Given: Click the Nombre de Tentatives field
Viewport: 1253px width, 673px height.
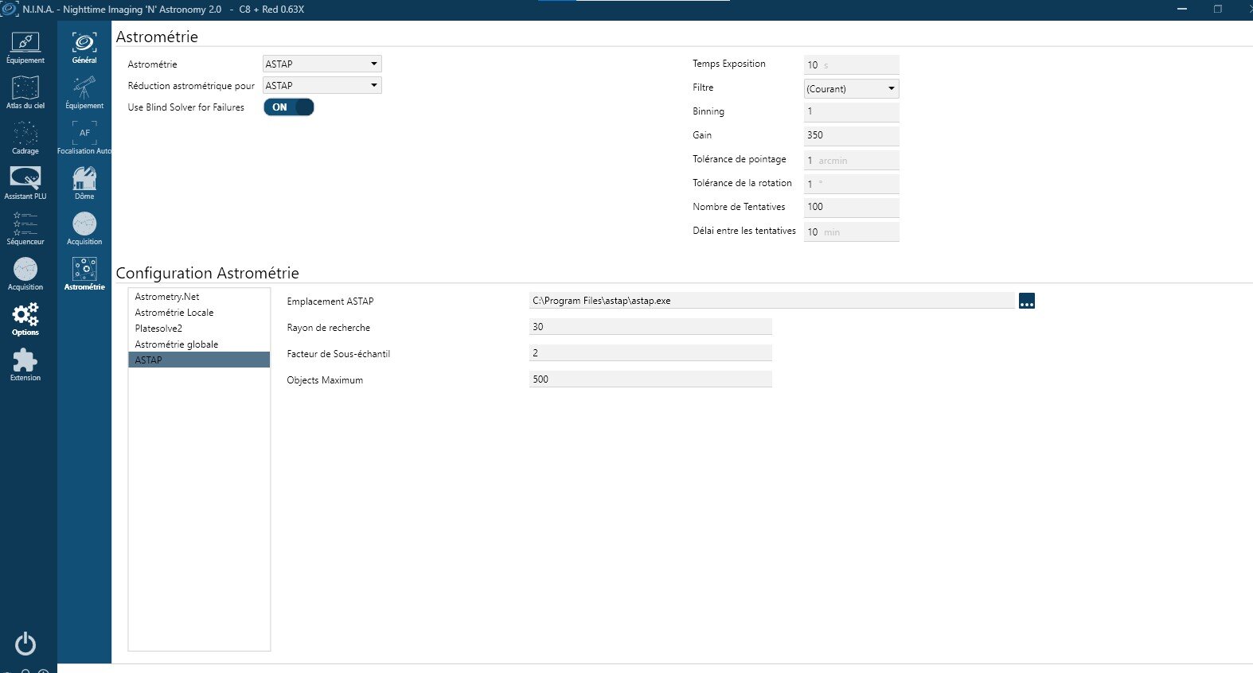Looking at the screenshot, I should (852, 207).
